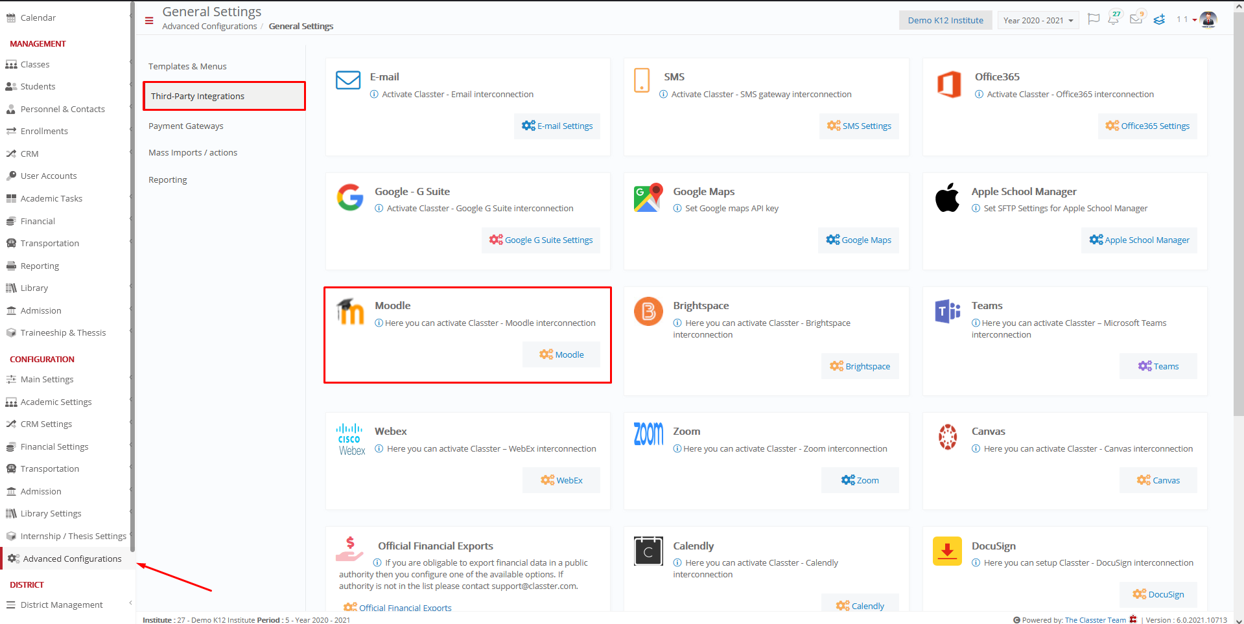Open notifications bell showing 27
1244x624 pixels.
tap(1114, 18)
